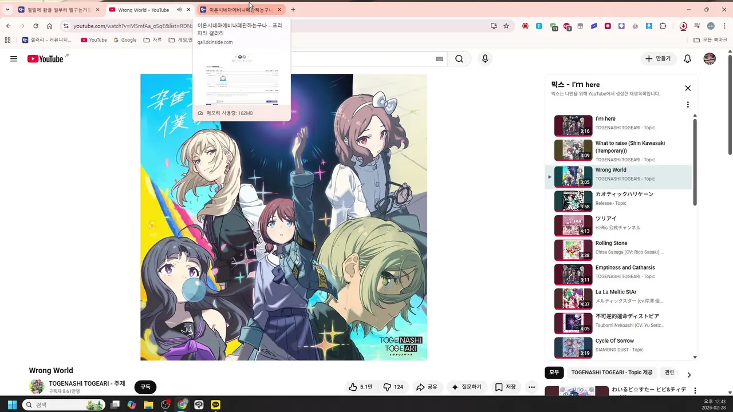Open the YouTube hamburger guide menu

pyautogui.click(x=14, y=59)
